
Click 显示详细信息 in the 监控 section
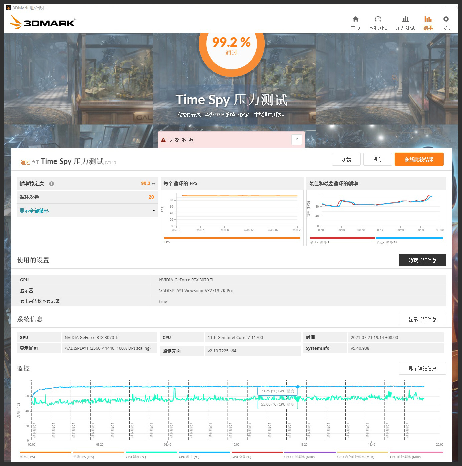click(422, 368)
